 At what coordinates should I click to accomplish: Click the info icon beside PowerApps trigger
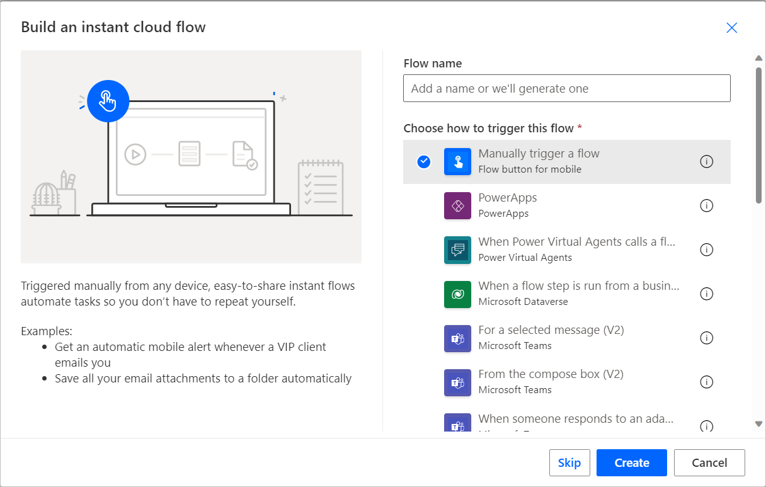pos(707,205)
